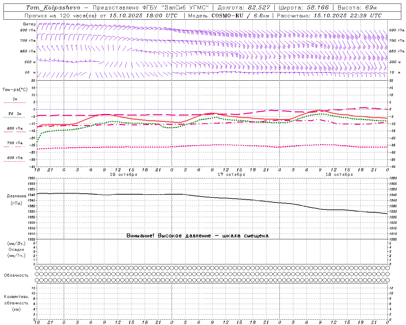Screen dimensions: 406x325
Task: Click the Ветер wind panel label
Action: click(x=29, y=24)
